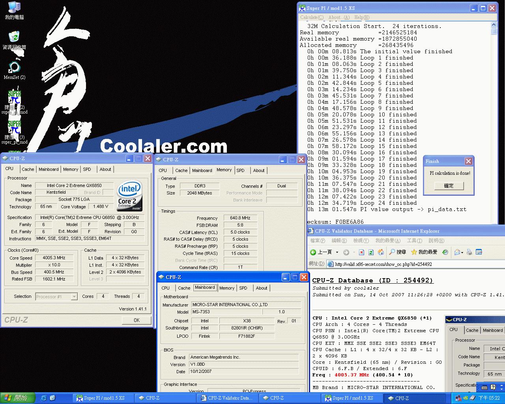Click the CPU-Z Database (ID : 254492) heading
505x404 pixels.
click(x=373, y=280)
